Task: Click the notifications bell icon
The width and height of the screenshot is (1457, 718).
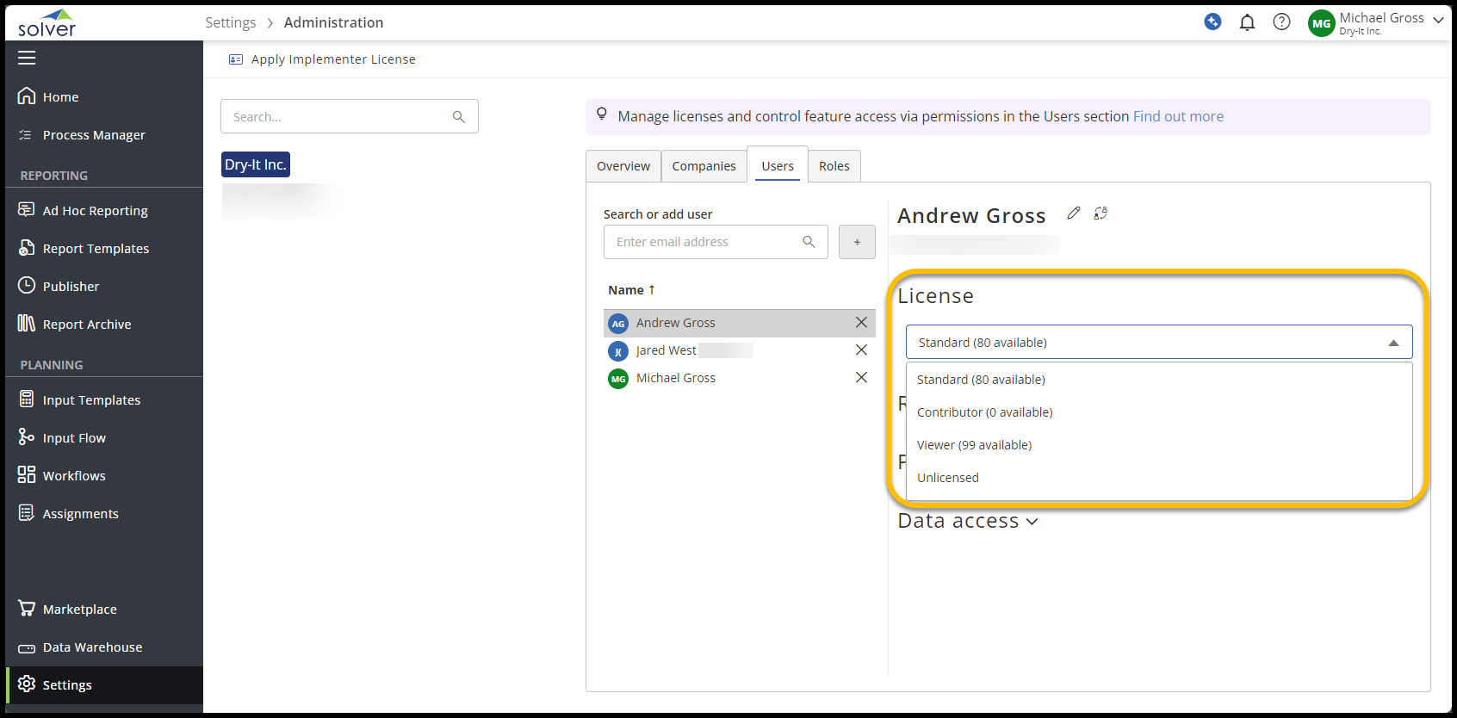Action: (x=1247, y=22)
